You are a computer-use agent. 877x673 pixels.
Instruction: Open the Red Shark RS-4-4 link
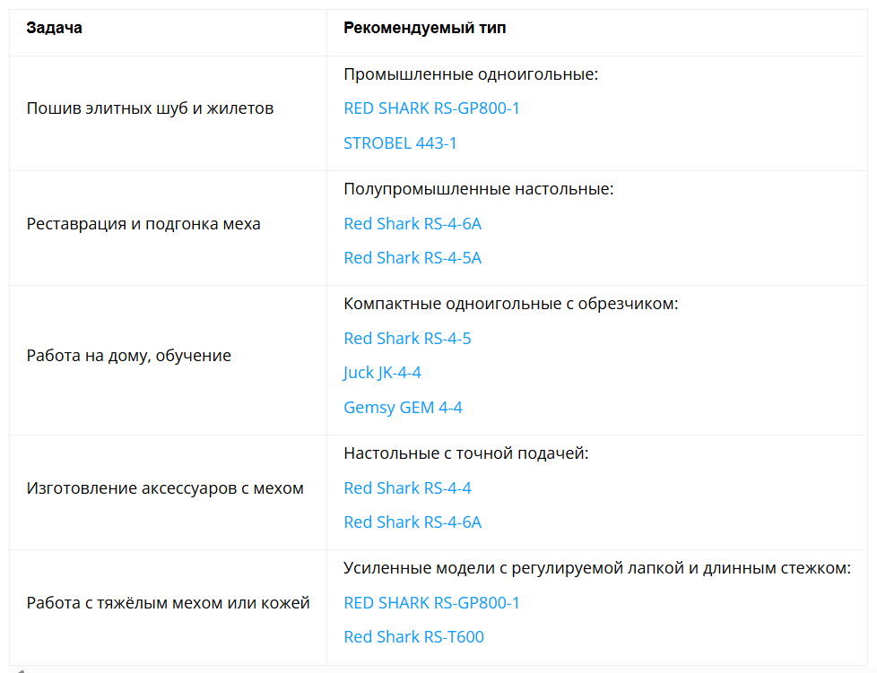[407, 487]
